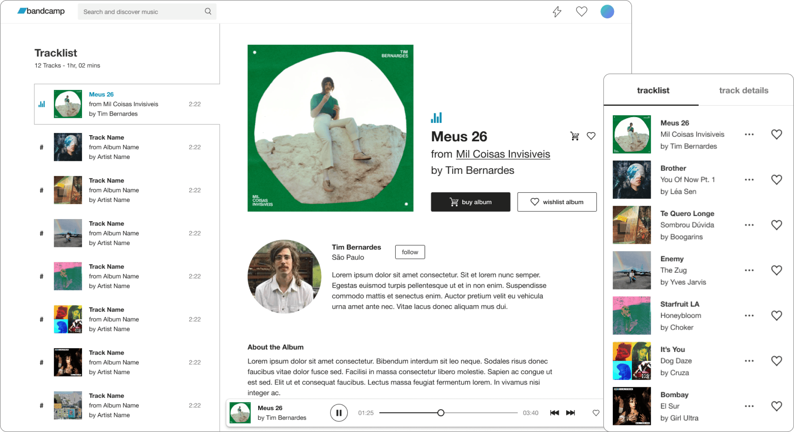Click the user profile avatar
The width and height of the screenshot is (794, 432).
(x=607, y=11)
